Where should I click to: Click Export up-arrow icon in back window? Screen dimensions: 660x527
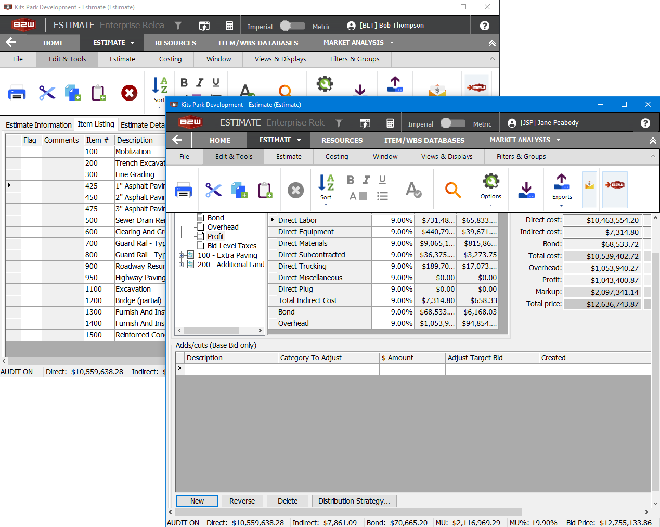[x=395, y=84]
